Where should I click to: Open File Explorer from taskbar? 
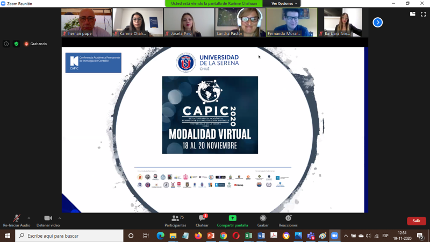173,236
